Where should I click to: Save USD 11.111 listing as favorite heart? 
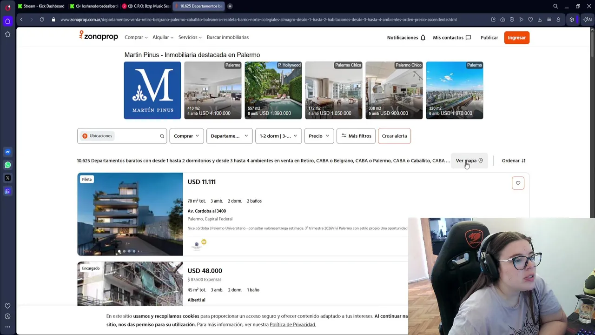coord(518,183)
